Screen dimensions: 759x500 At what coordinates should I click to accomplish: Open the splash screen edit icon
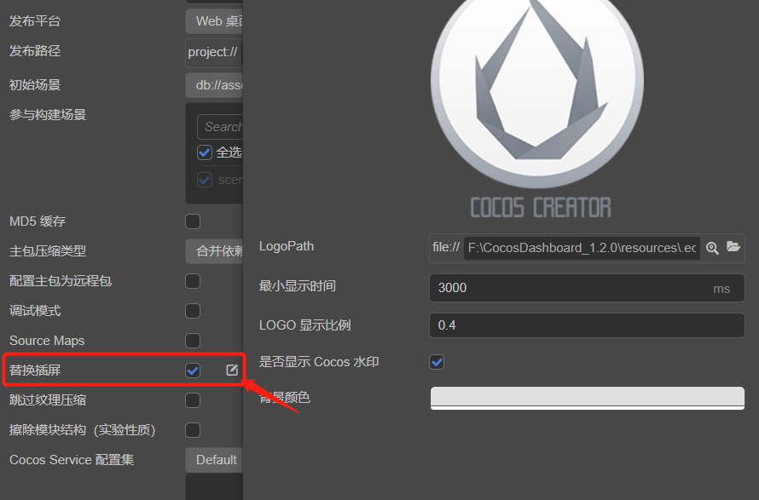tap(232, 371)
